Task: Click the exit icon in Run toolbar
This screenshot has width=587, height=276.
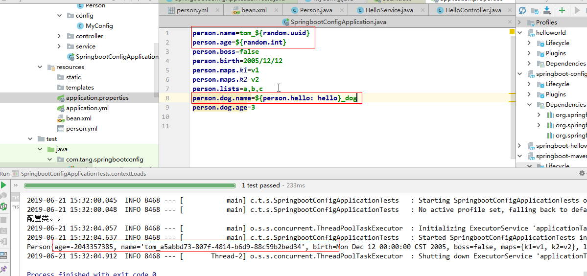Action: 3,242
